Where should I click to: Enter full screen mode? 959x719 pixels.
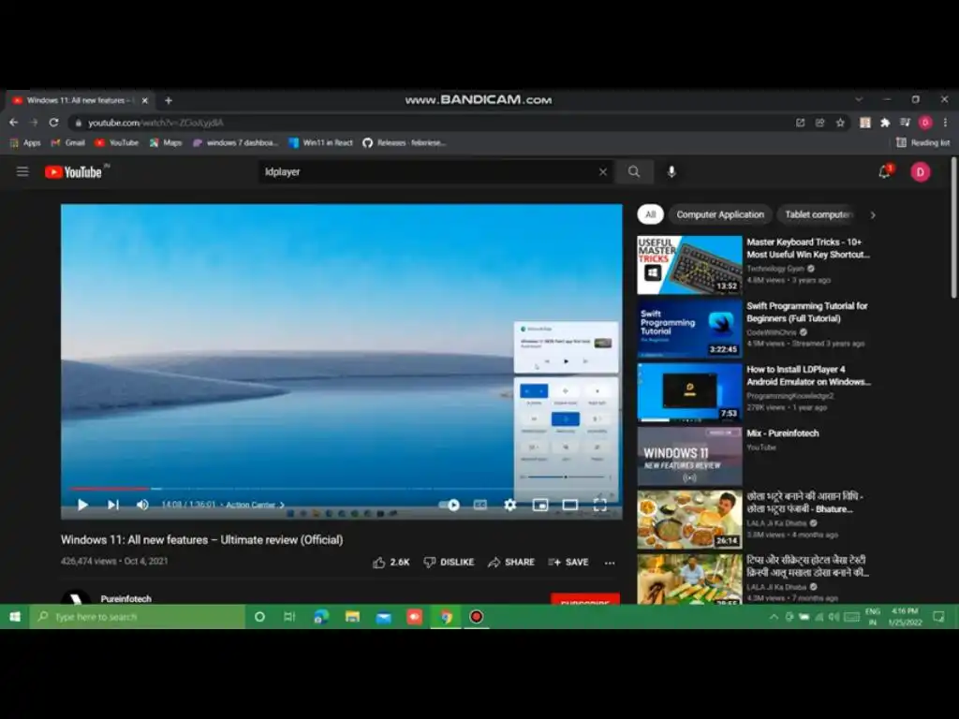coord(600,505)
